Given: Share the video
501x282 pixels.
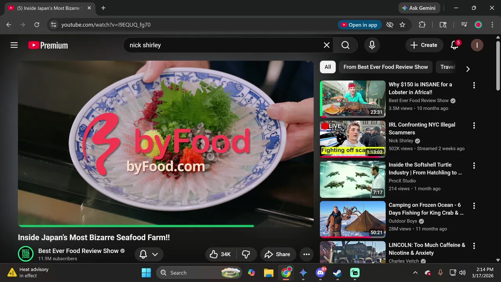Looking at the screenshot, I should pyautogui.click(x=278, y=254).
